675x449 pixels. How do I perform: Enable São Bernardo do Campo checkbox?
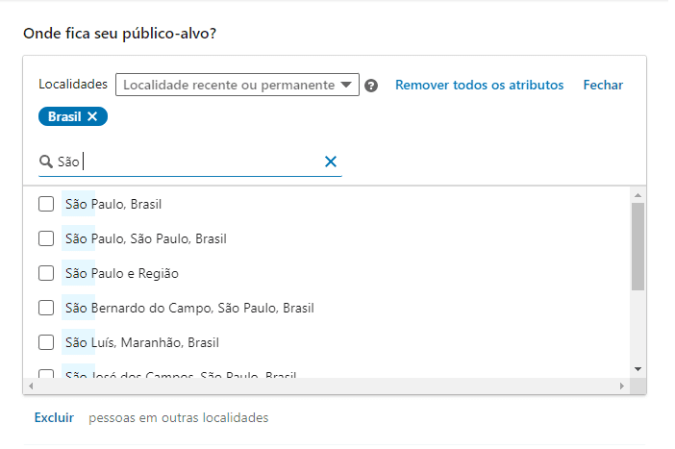[46, 308]
